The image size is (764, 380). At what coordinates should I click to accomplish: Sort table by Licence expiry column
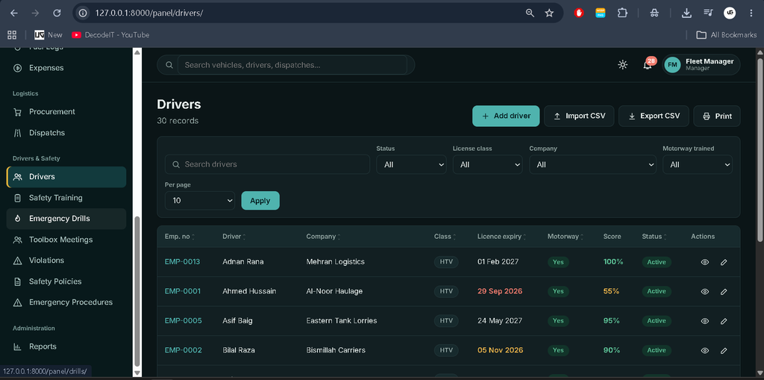[502, 237]
